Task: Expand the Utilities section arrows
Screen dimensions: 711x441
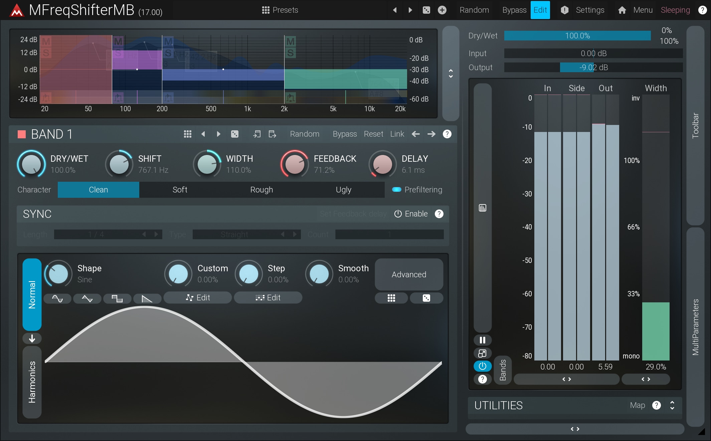Action: [672, 405]
